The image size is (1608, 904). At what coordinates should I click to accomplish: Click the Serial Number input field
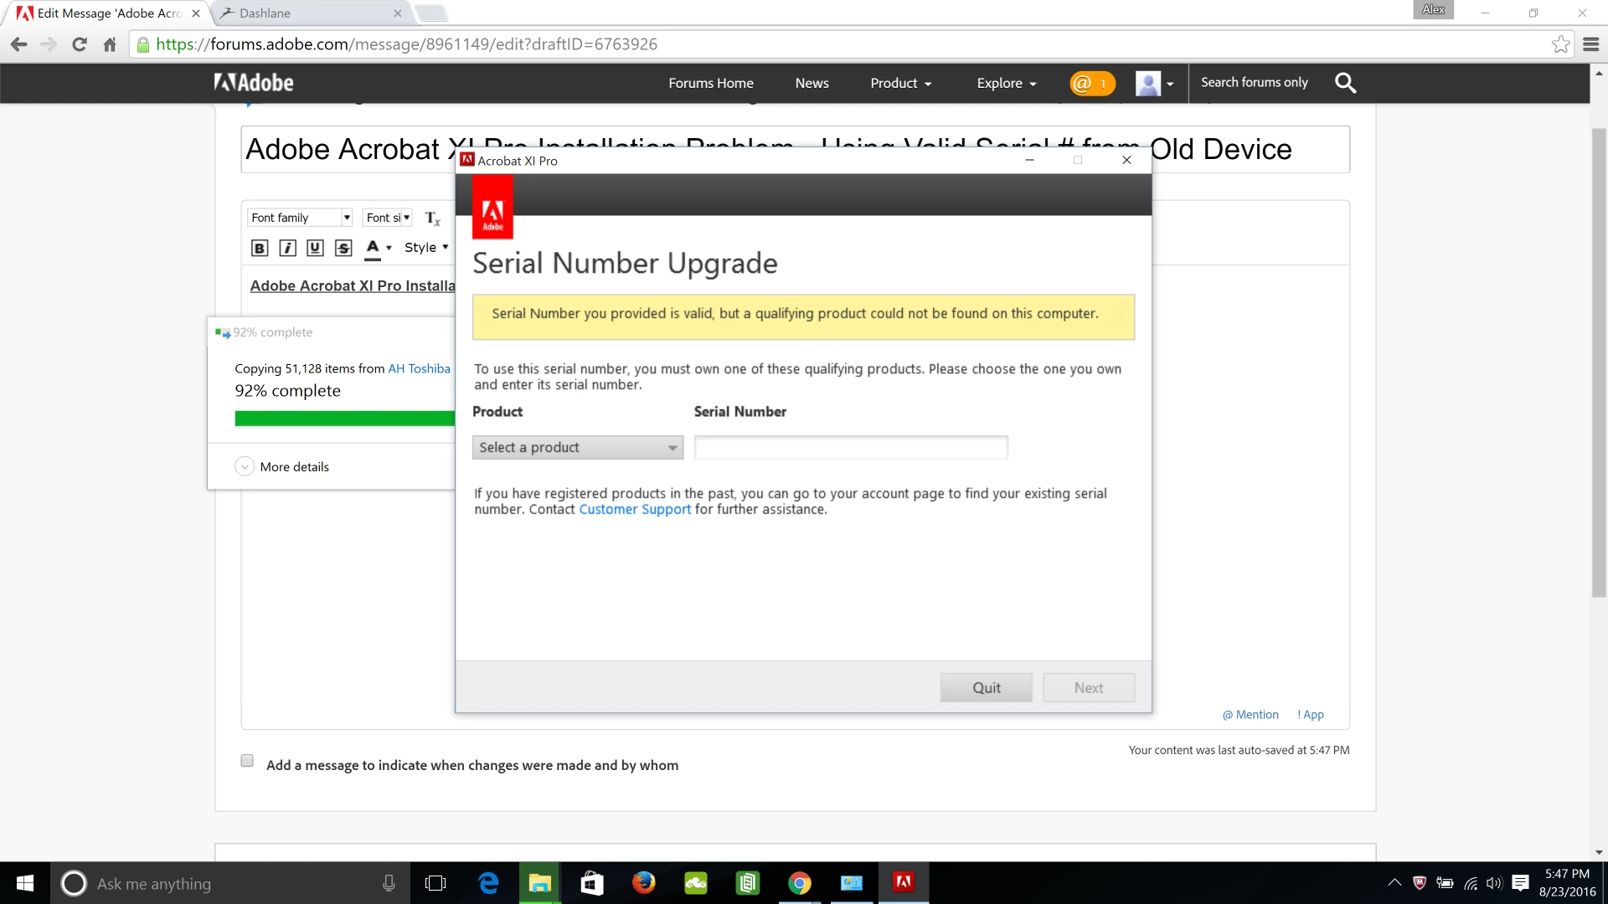click(x=850, y=448)
